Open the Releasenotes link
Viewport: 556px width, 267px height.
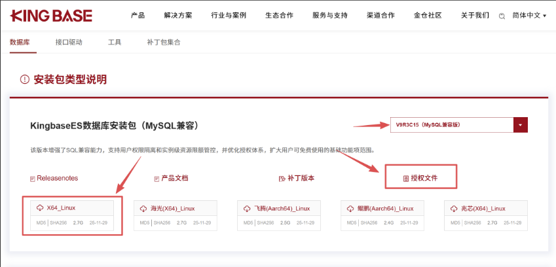coord(58,178)
